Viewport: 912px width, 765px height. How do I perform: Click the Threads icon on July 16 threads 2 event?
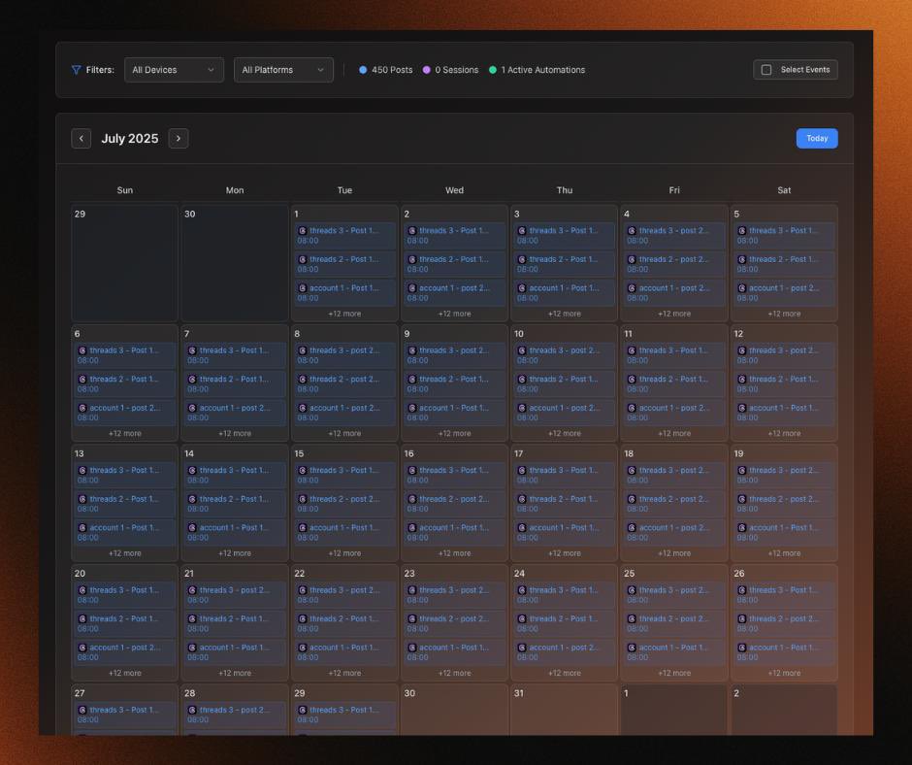coord(412,500)
